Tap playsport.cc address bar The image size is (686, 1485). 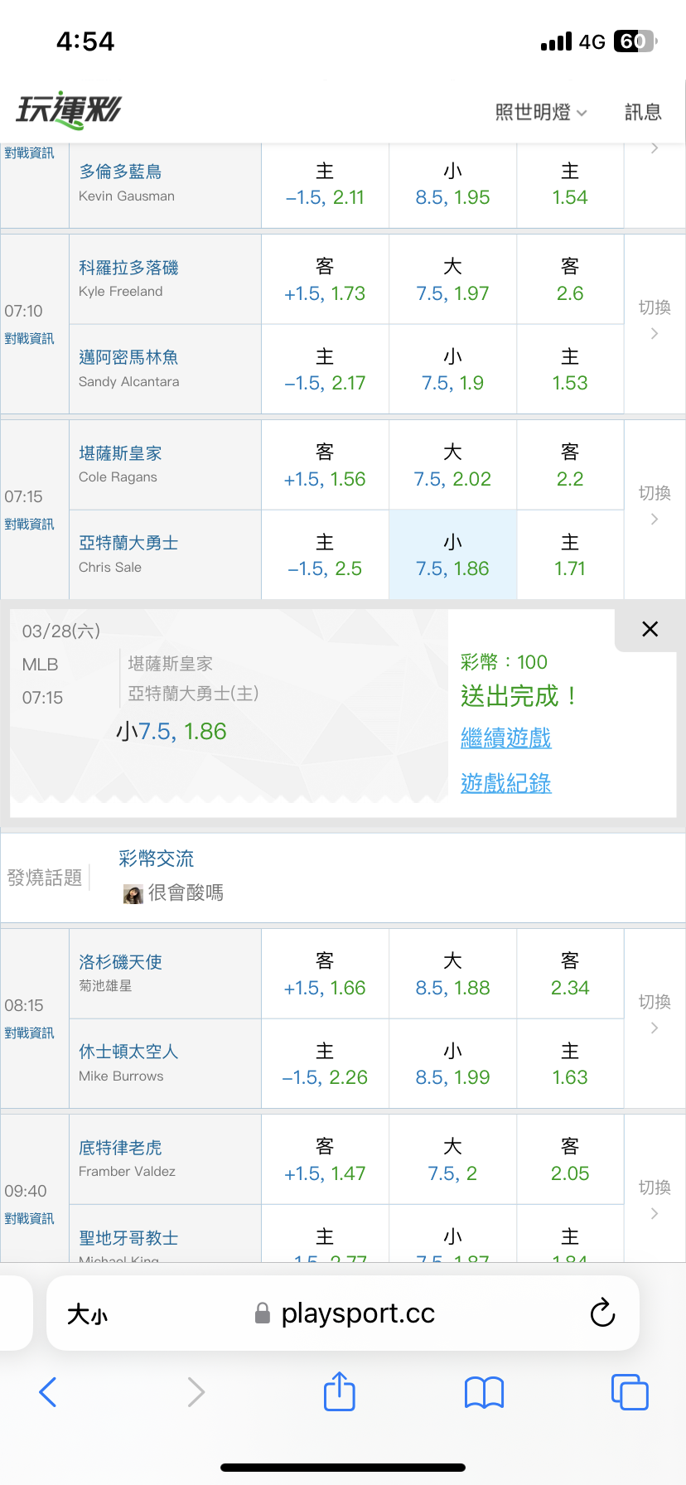(356, 1313)
